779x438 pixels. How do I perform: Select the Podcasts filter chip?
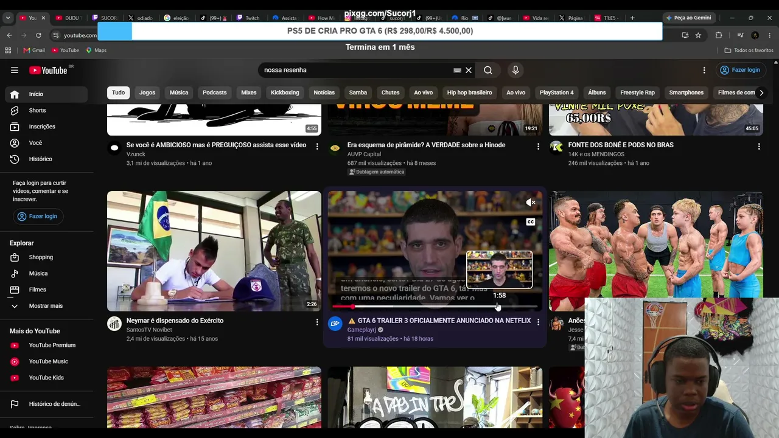pyautogui.click(x=214, y=92)
